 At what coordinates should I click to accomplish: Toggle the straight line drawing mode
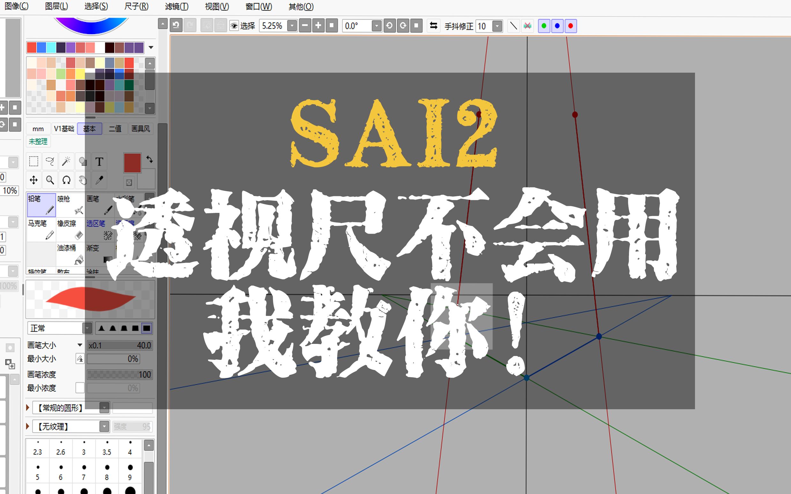514,25
